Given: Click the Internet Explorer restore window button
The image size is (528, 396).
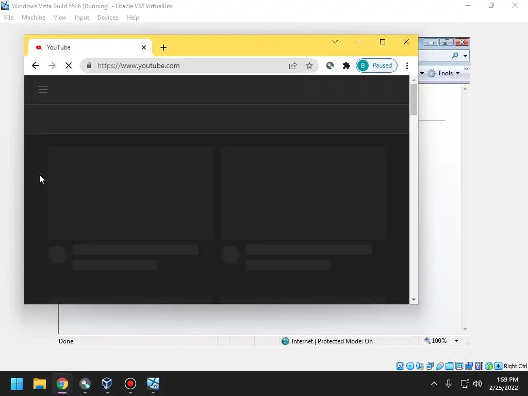Looking at the screenshot, I should (446, 42).
